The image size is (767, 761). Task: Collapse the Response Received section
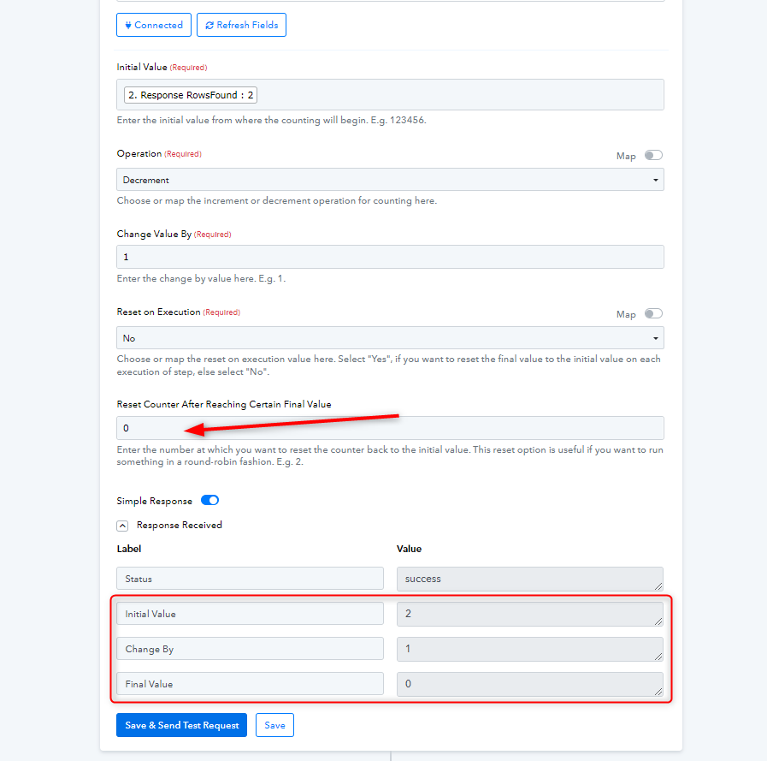coord(122,526)
